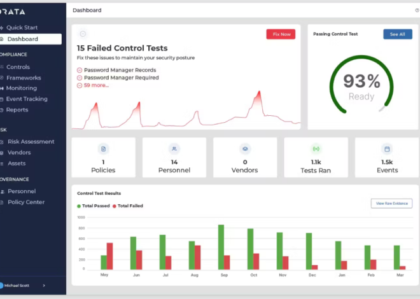Click the 1.5k Events value
Viewport: 420px width, 299px height.
[387, 162]
